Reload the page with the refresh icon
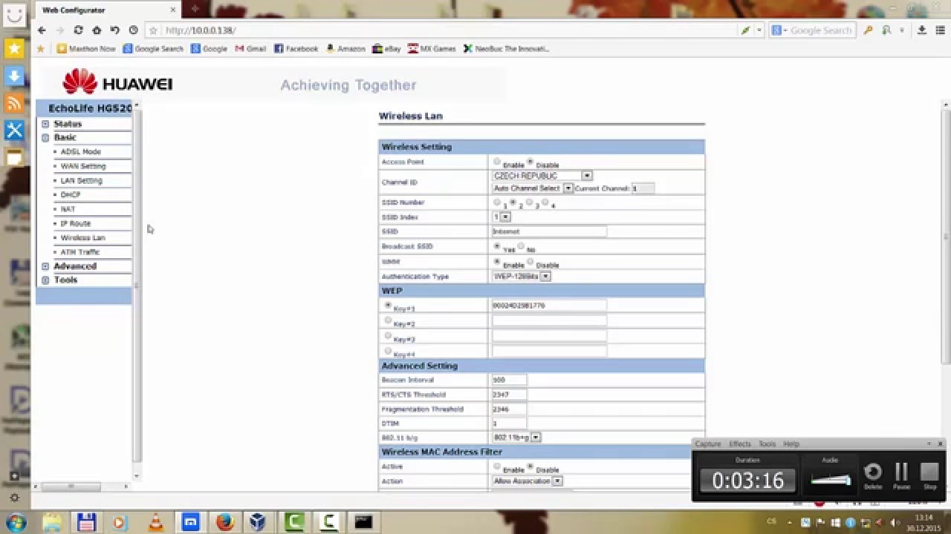This screenshot has height=534, width=951. tap(78, 30)
